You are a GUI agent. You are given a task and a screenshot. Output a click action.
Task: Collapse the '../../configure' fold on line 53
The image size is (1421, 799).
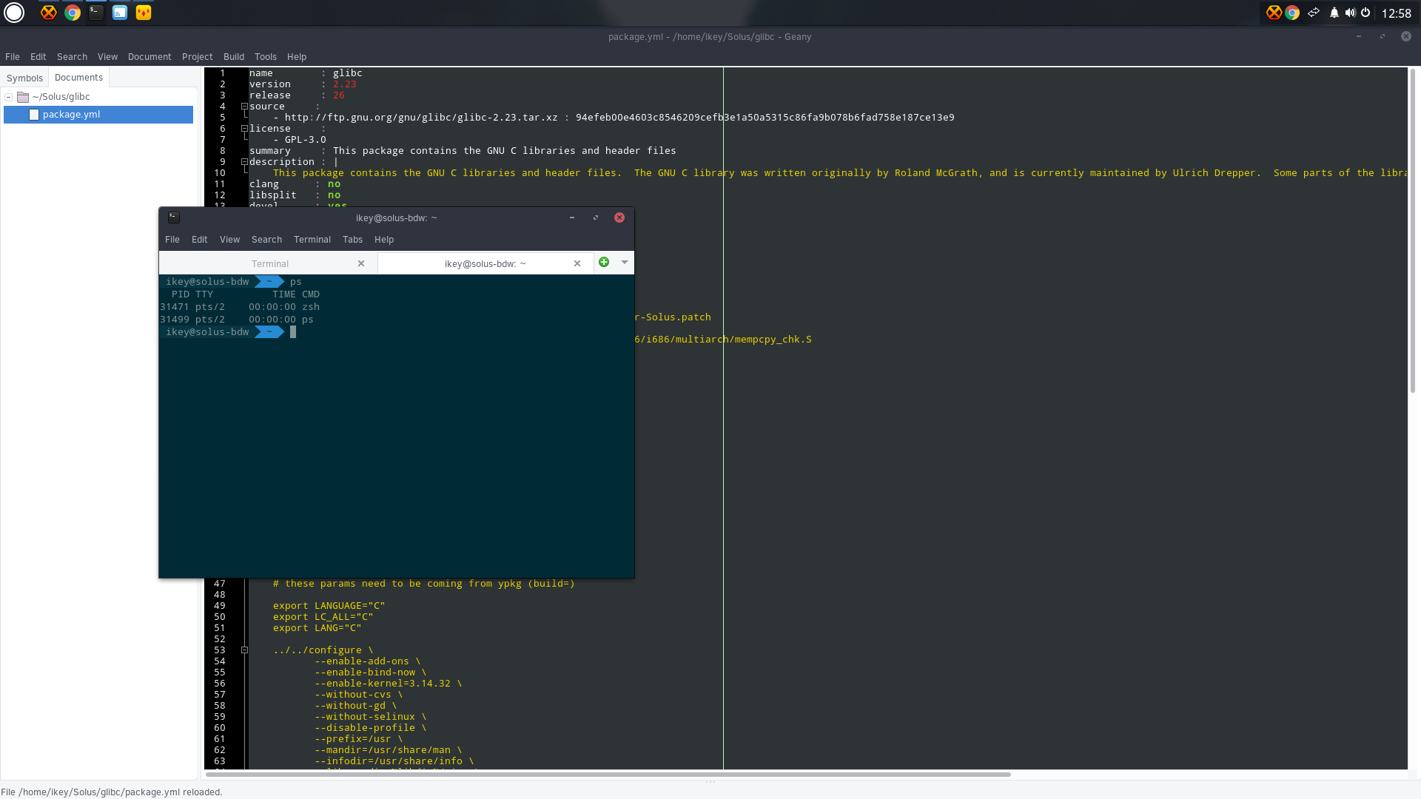pos(244,650)
